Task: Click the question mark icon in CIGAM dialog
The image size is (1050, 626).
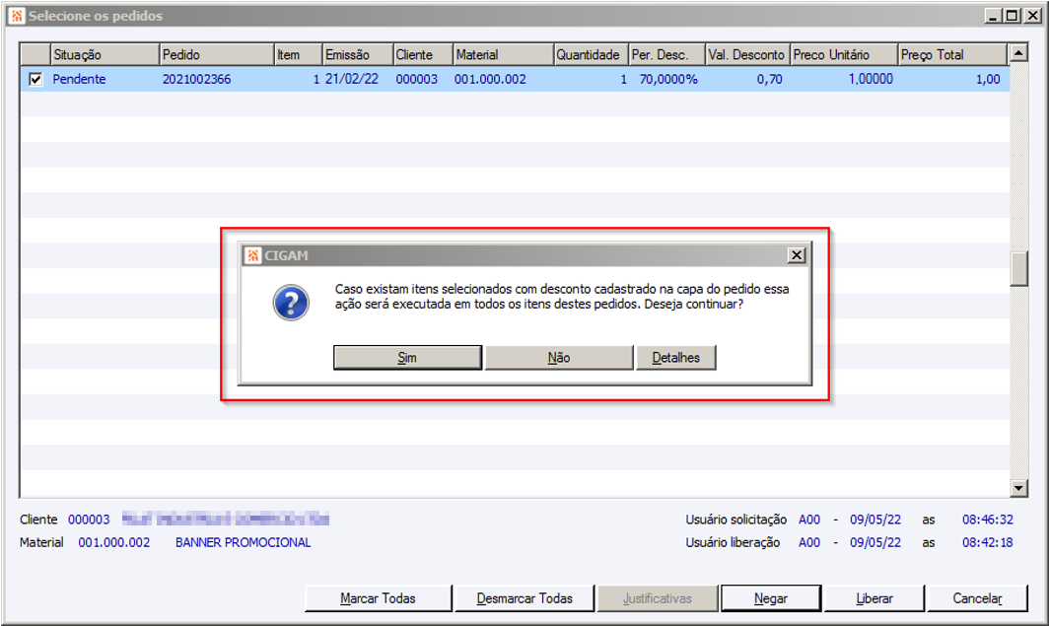Action: click(291, 304)
